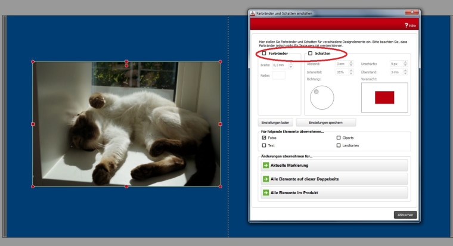453x246 pixels.
Task: Click the photo's top-left corner handle
Action: (x=33, y=61)
